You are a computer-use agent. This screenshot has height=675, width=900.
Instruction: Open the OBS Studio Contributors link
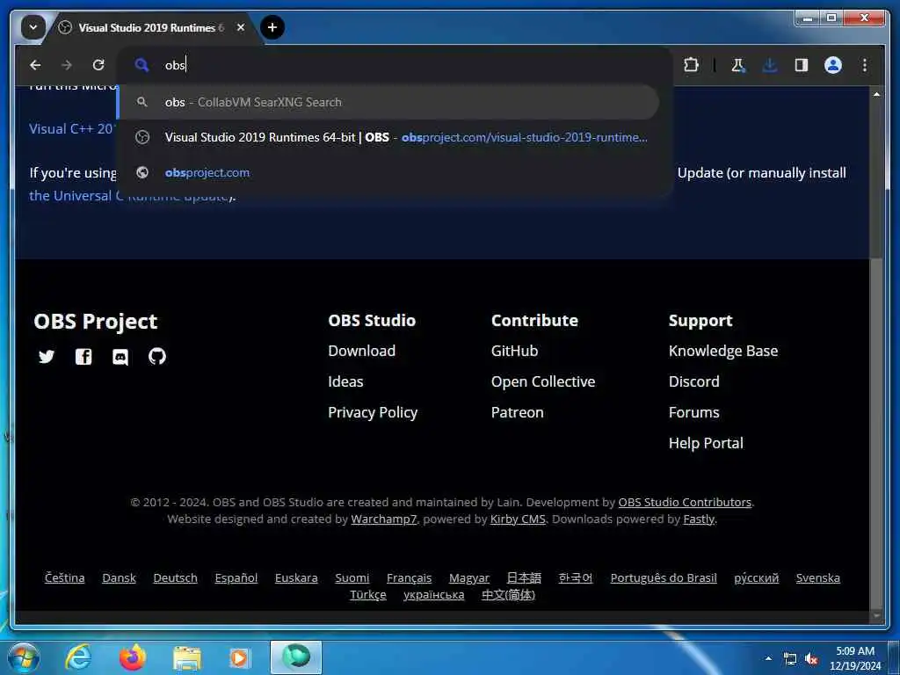click(x=685, y=502)
